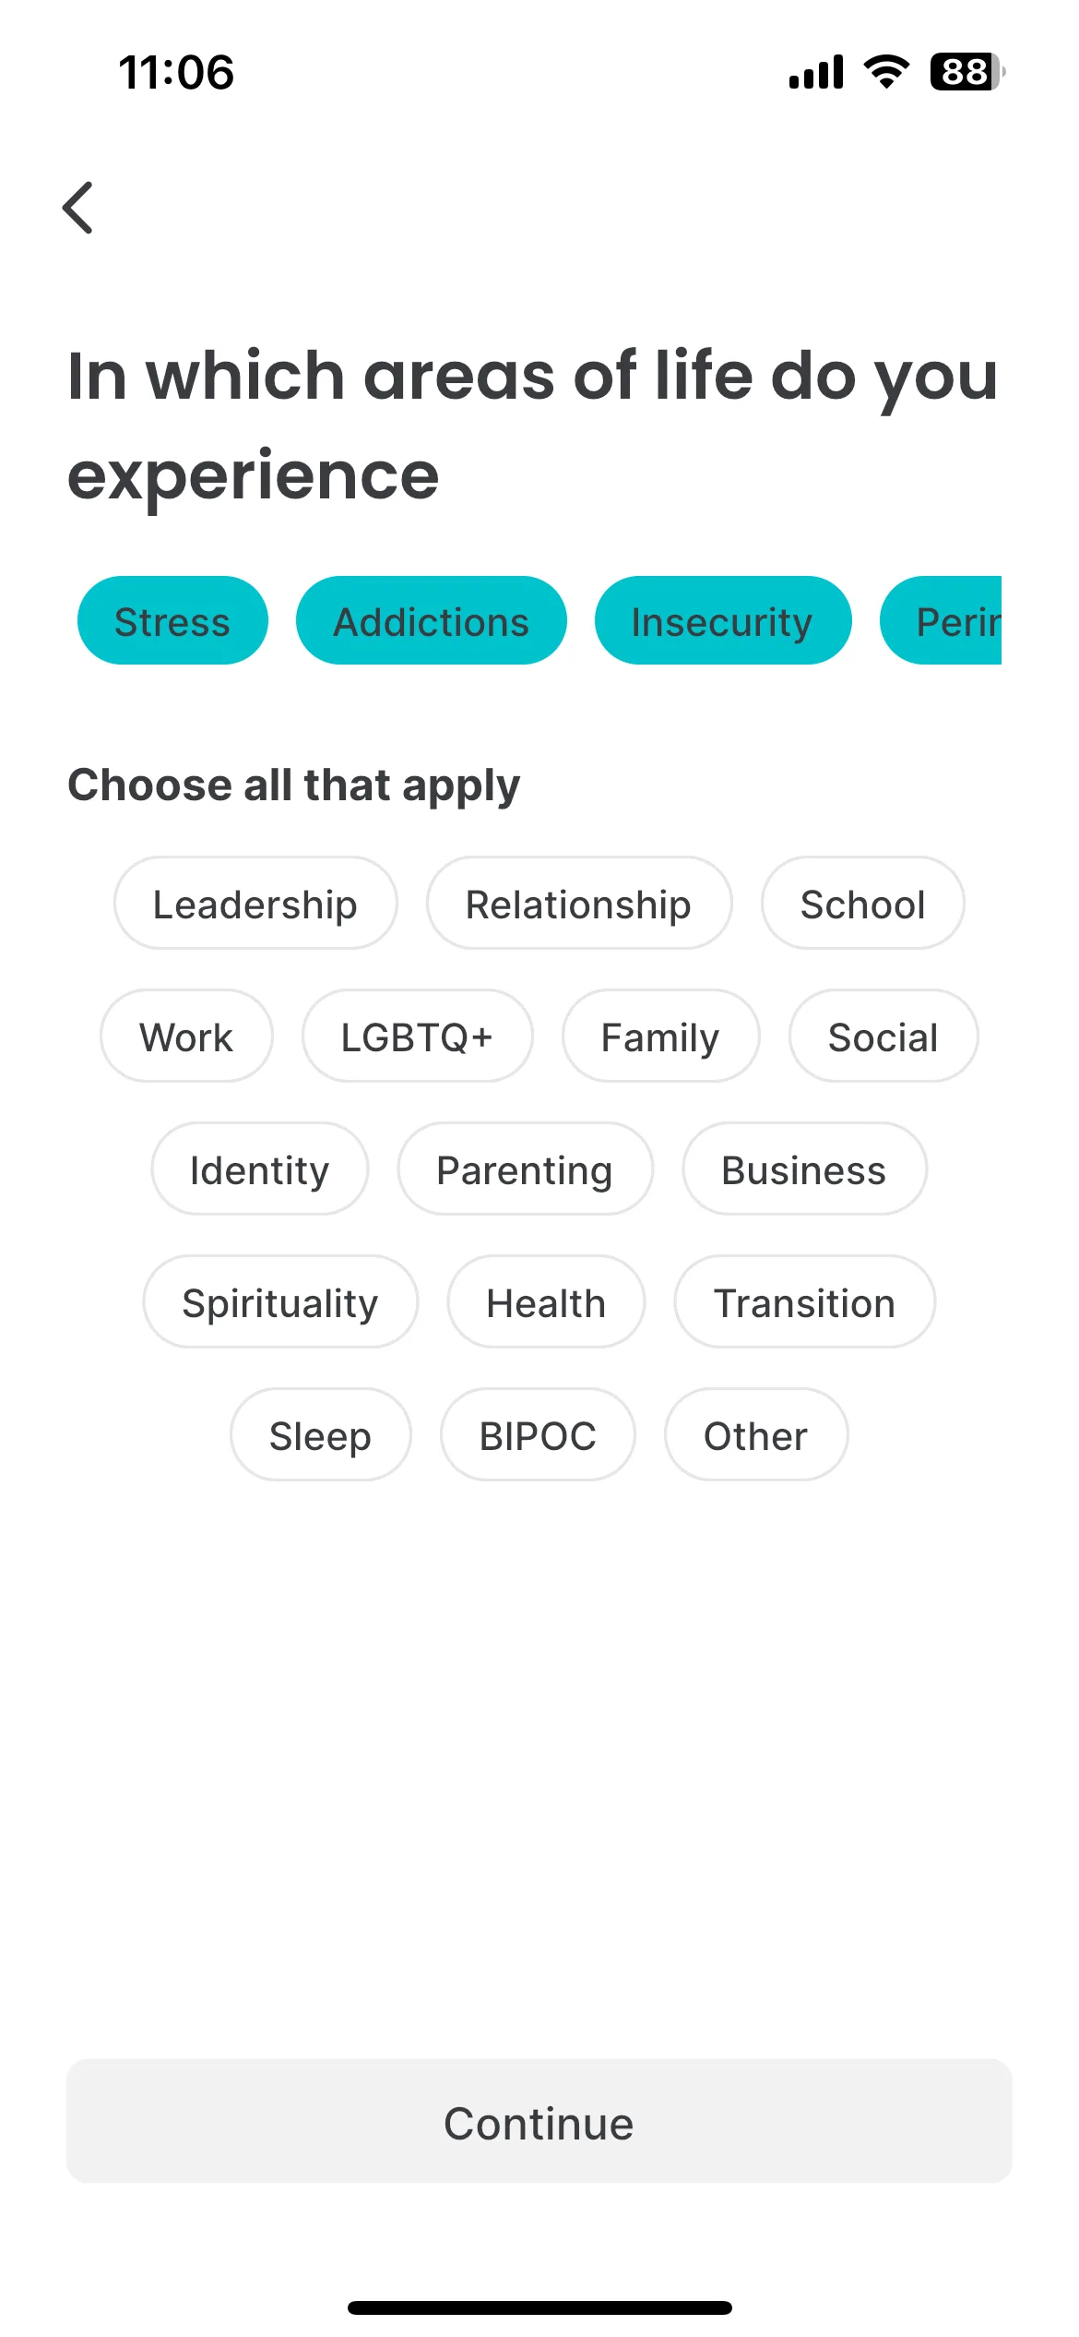Tap the teal Insecurity tag
Image resolution: width=1079 pixels, height=2337 pixels.
click(x=723, y=621)
